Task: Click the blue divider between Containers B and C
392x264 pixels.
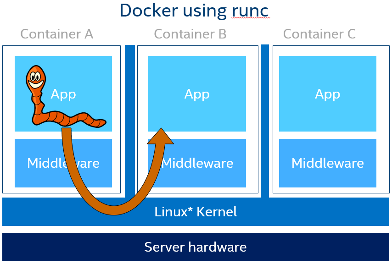Action: [265, 119]
